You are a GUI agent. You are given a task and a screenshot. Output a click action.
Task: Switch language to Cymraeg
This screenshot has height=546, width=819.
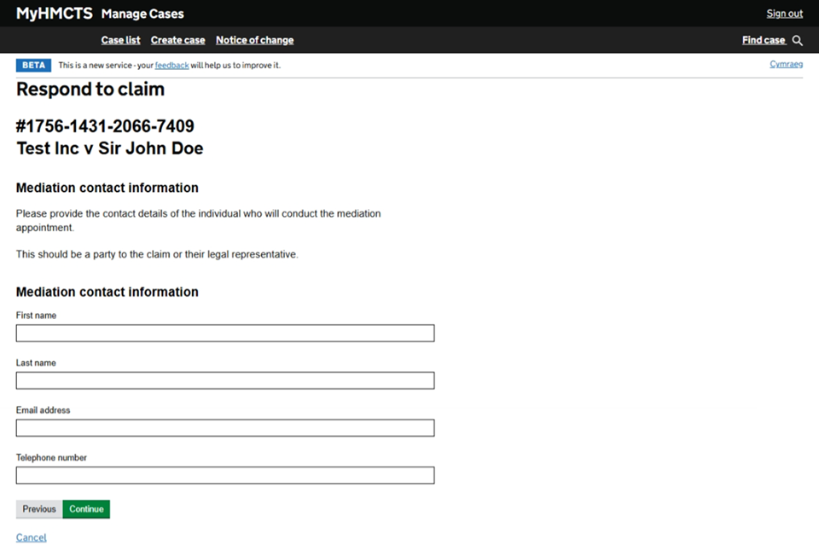786,64
